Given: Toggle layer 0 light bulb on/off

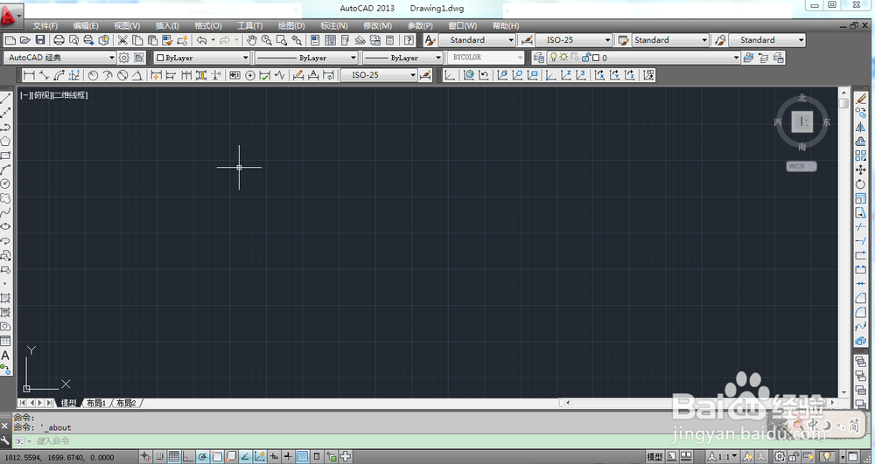Looking at the screenshot, I should [x=553, y=58].
